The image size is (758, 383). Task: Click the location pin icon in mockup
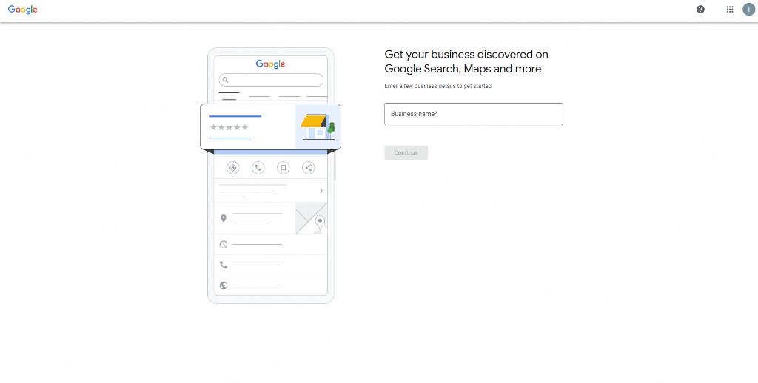click(224, 218)
